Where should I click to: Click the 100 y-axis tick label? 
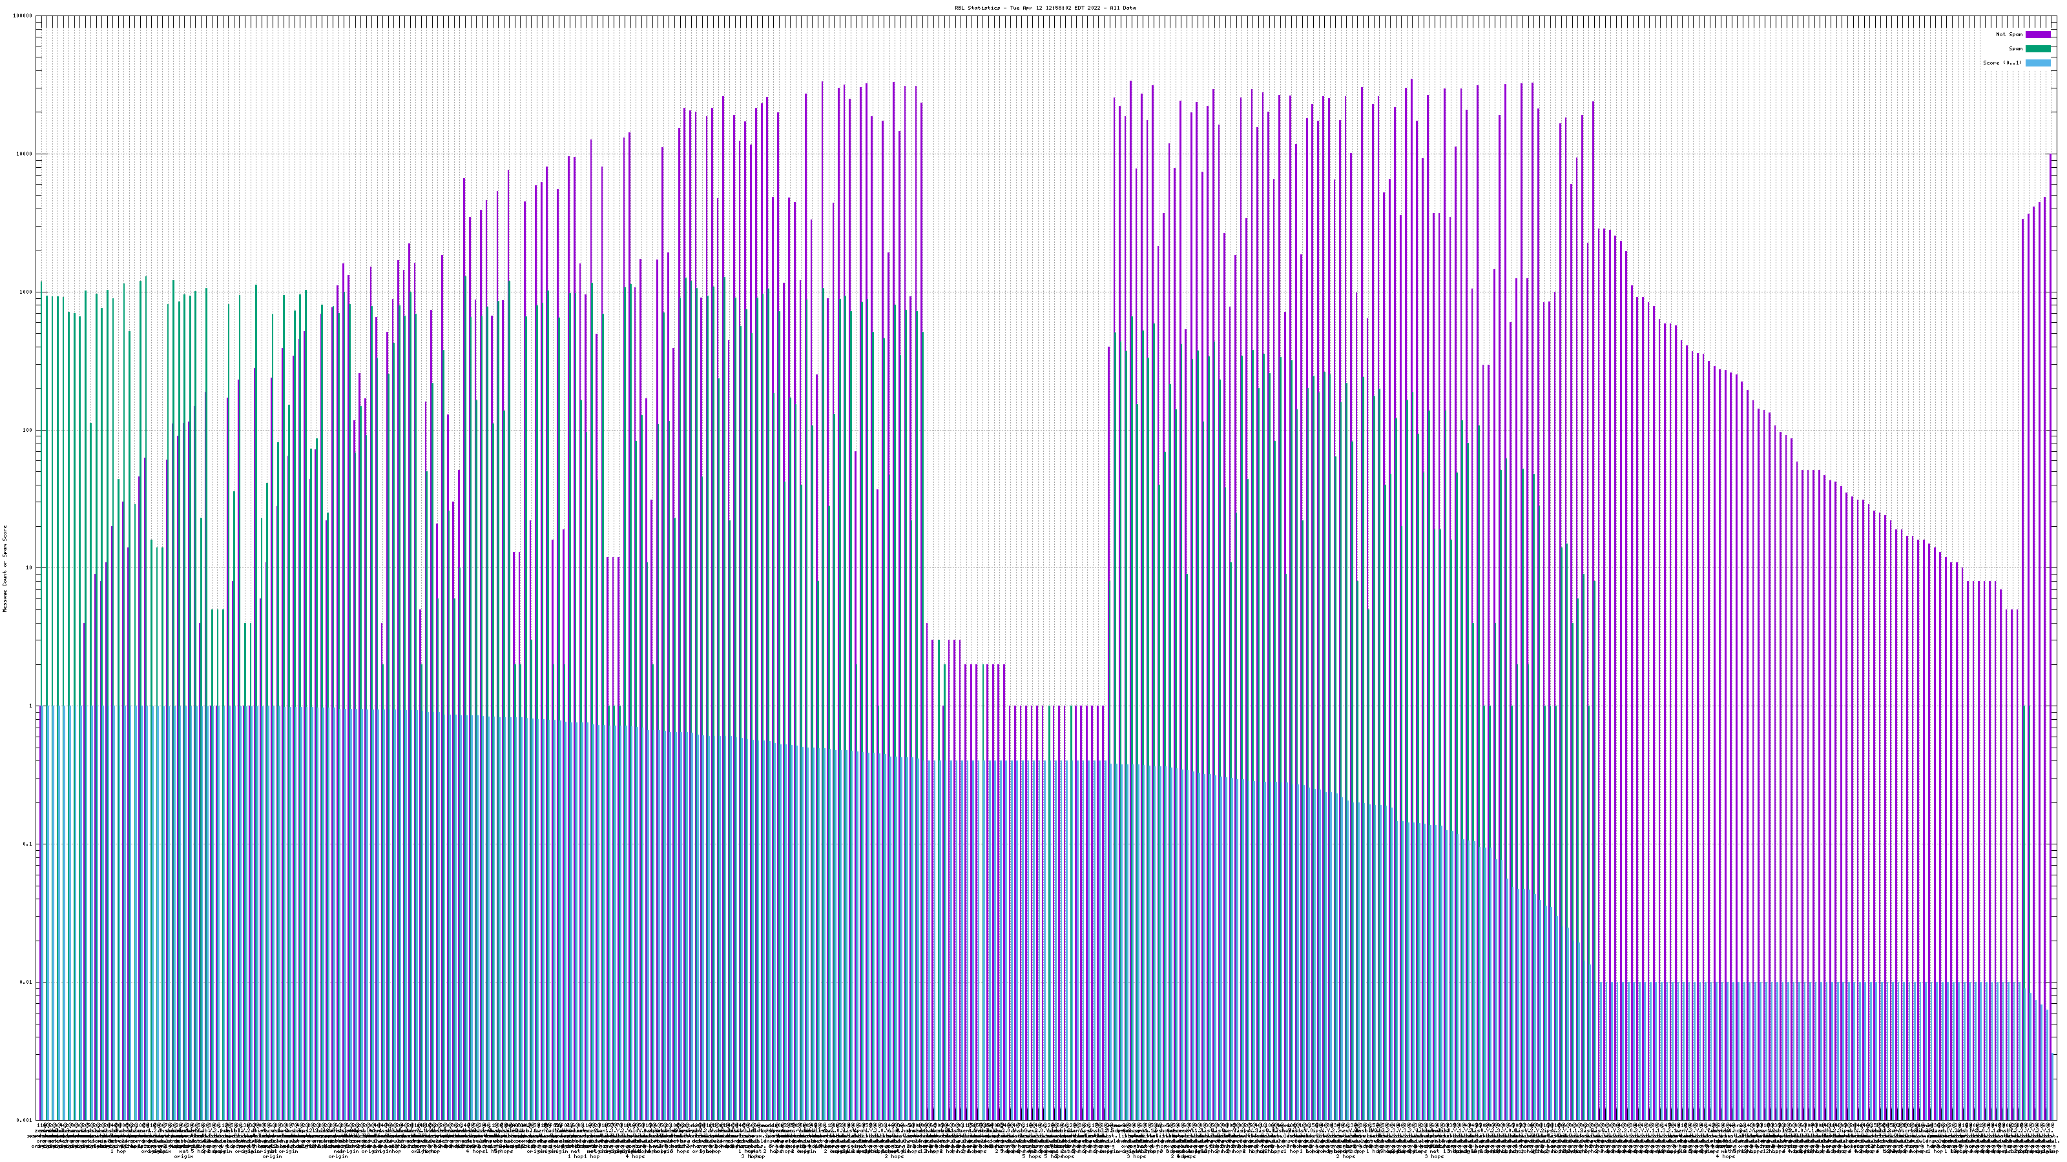[27, 430]
